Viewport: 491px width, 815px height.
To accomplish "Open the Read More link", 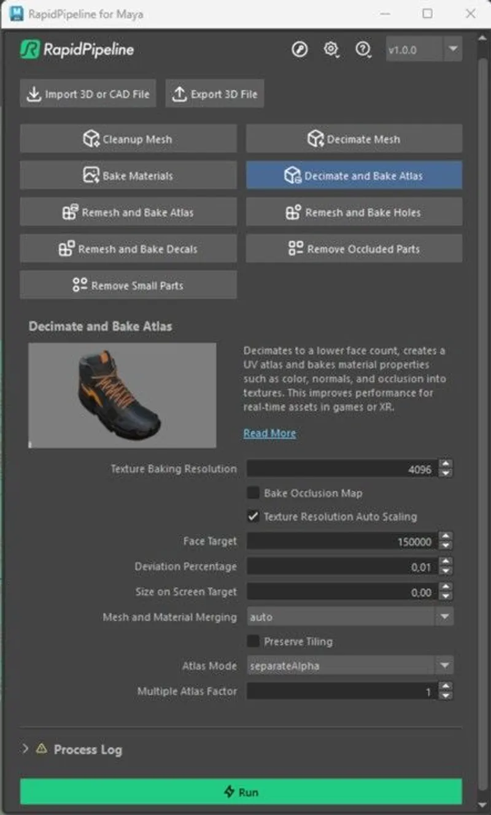I will pyautogui.click(x=269, y=433).
